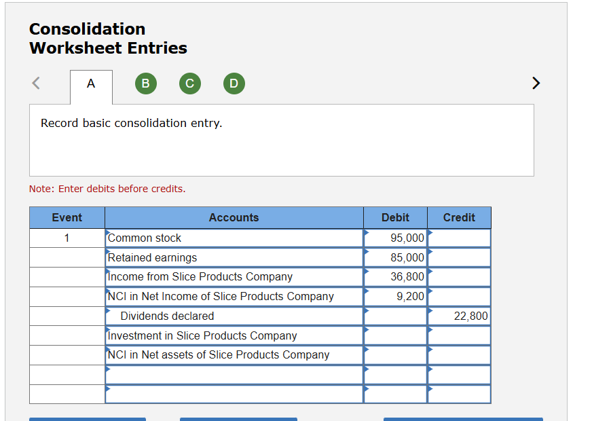Click the triangle icon on Dividends declared credit cell
The width and height of the screenshot is (592, 421).
pyautogui.click(x=430, y=312)
